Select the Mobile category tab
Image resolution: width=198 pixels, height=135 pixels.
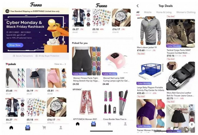[x=148, y=12]
